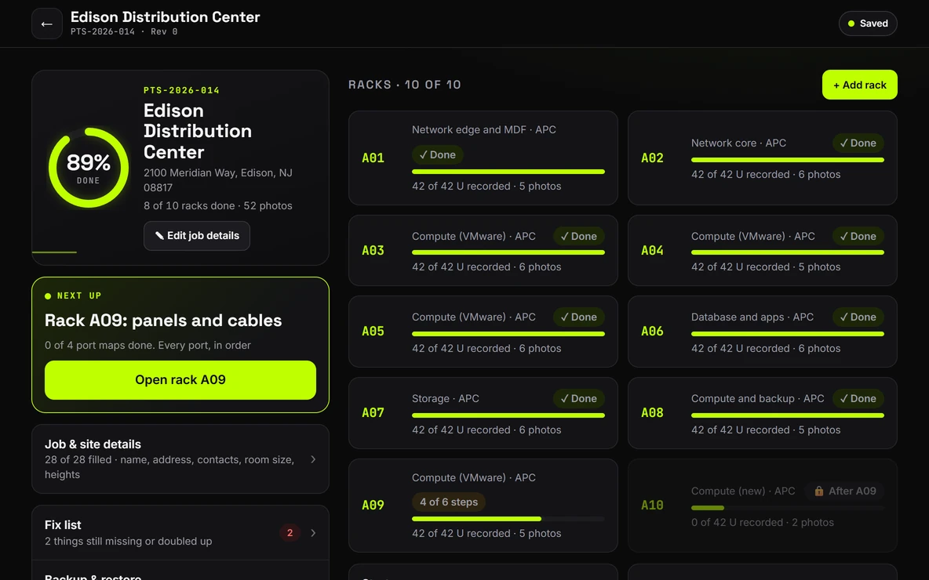Edit job details
This screenshot has width=929, height=580.
point(197,236)
